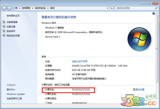Select 系统和安全 breadcrumb in address bar
The image size is (160, 109).
[40, 8]
